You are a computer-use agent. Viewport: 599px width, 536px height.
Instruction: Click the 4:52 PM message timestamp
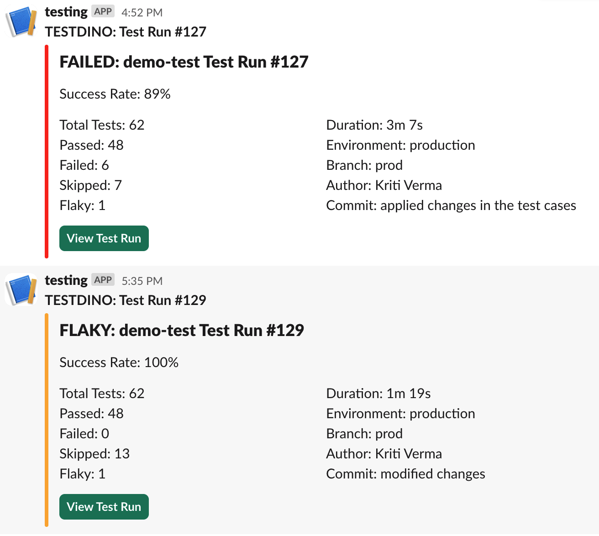tap(142, 13)
